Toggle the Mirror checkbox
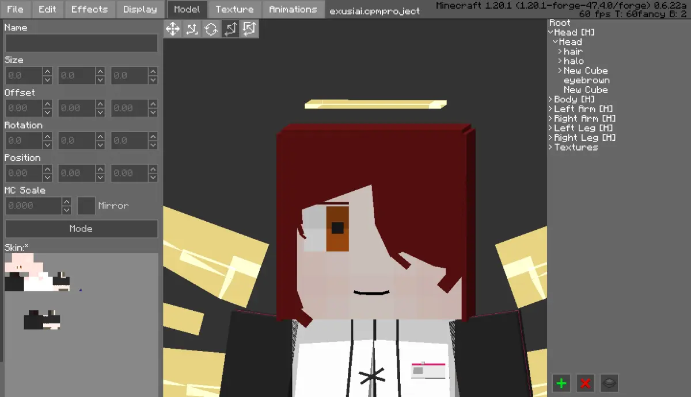 (x=86, y=206)
